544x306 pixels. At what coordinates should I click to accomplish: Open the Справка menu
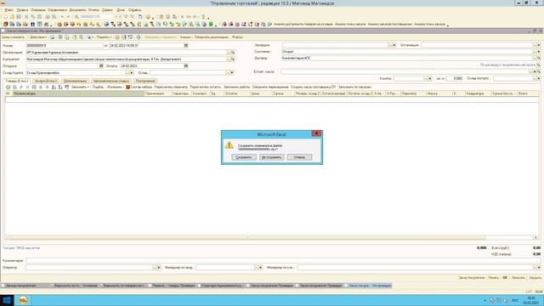pyautogui.click(x=134, y=10)
